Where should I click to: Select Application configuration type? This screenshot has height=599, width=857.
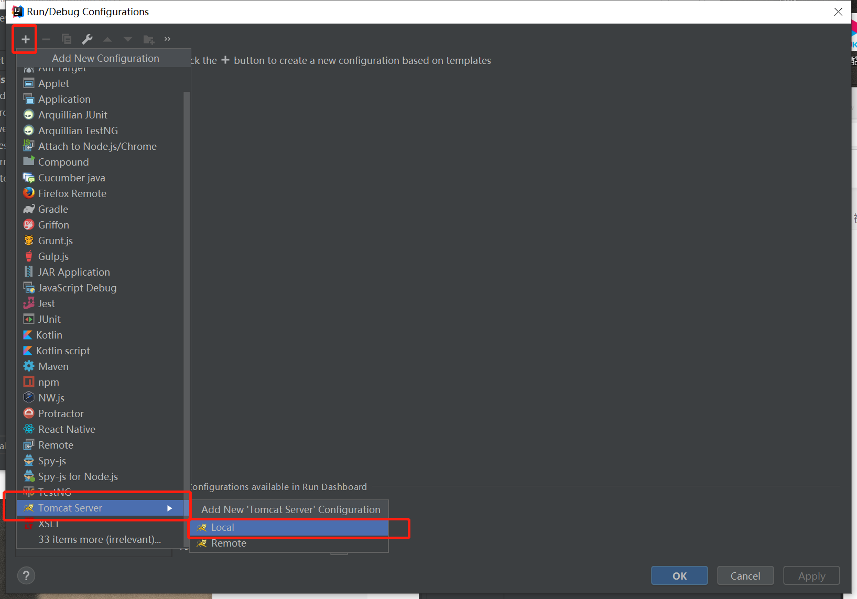[100, 99]
